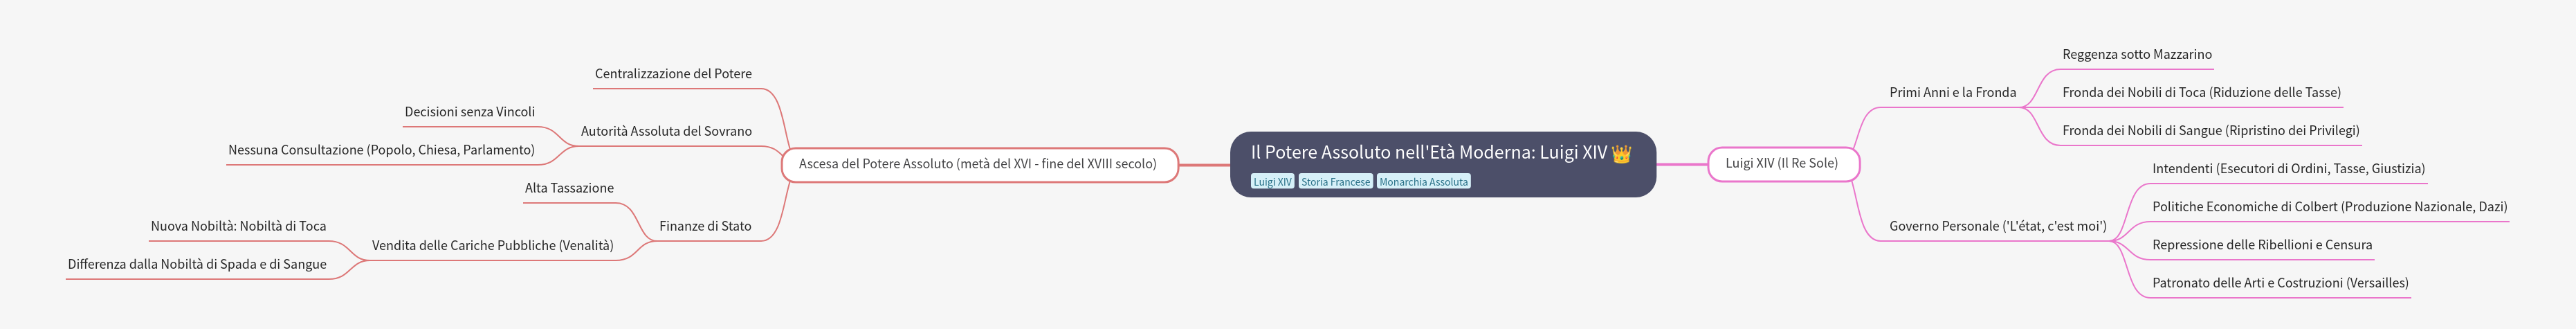The width and height of the screenshot is (2576, 329).
Task: Click 'Primi Anni e la Fronda' branch
Action: coord(1952,92)
